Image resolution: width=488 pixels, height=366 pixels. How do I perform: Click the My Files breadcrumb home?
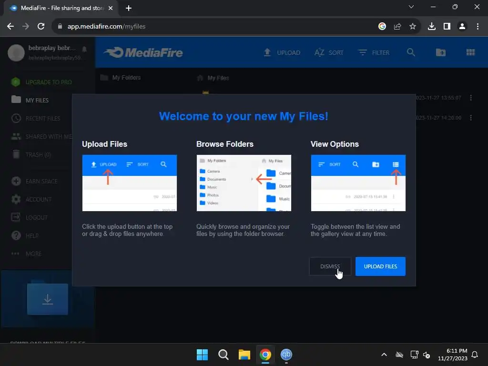click(213, 78)
